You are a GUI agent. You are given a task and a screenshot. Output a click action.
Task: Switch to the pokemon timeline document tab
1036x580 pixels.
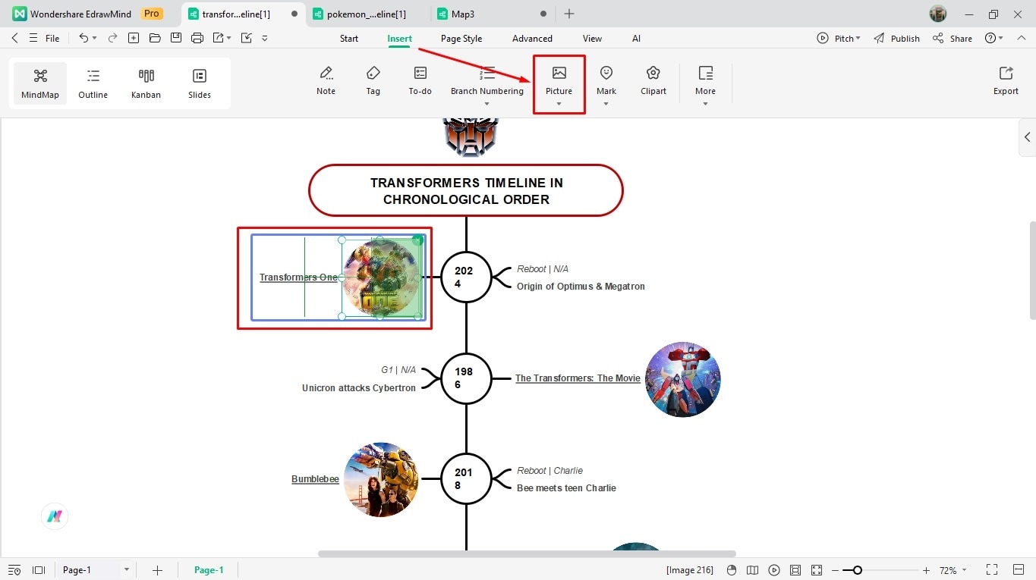tap(367, 14)
